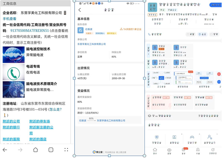Tap the blue circle icon at right edge
Image resolution: width=224 pixels, height=159 pixels.
[x=219, y=82]
